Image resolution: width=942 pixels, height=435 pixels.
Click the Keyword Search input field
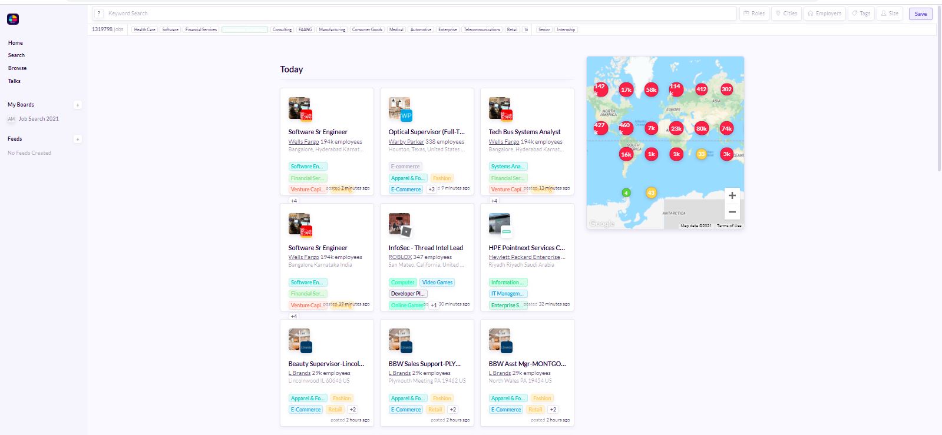(x=412, y=14)
